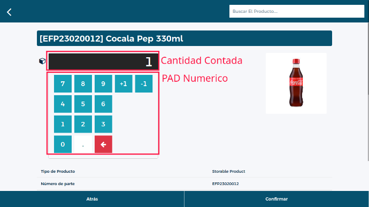Tap number 8 on the keypad
369x207 pixels.
83,83
